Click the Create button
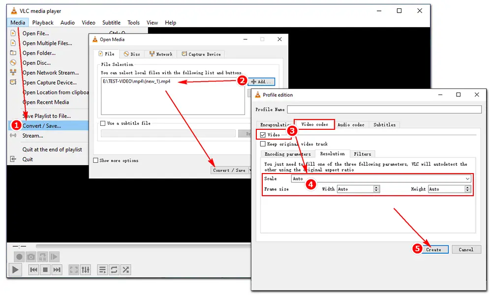The height and width of the screenshot is (295, 492). [x=433, y=250]
